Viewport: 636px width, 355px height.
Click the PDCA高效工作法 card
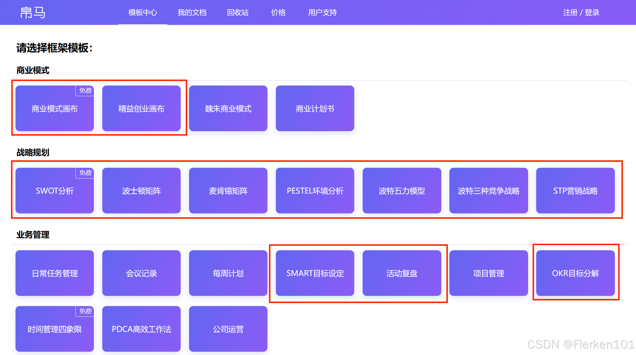coord(141,329)
